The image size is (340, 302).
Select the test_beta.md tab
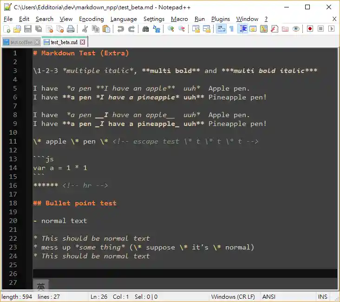(64, 42)
